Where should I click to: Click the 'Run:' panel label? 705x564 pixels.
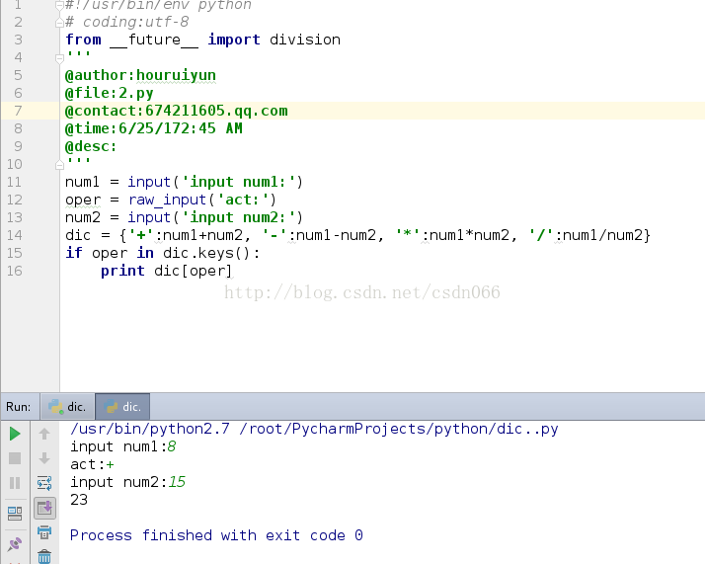[x=19, y=407]
